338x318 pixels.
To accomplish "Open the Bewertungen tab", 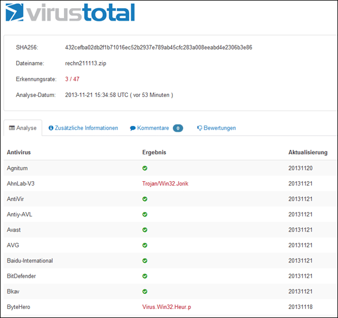I will coord(216,128).
